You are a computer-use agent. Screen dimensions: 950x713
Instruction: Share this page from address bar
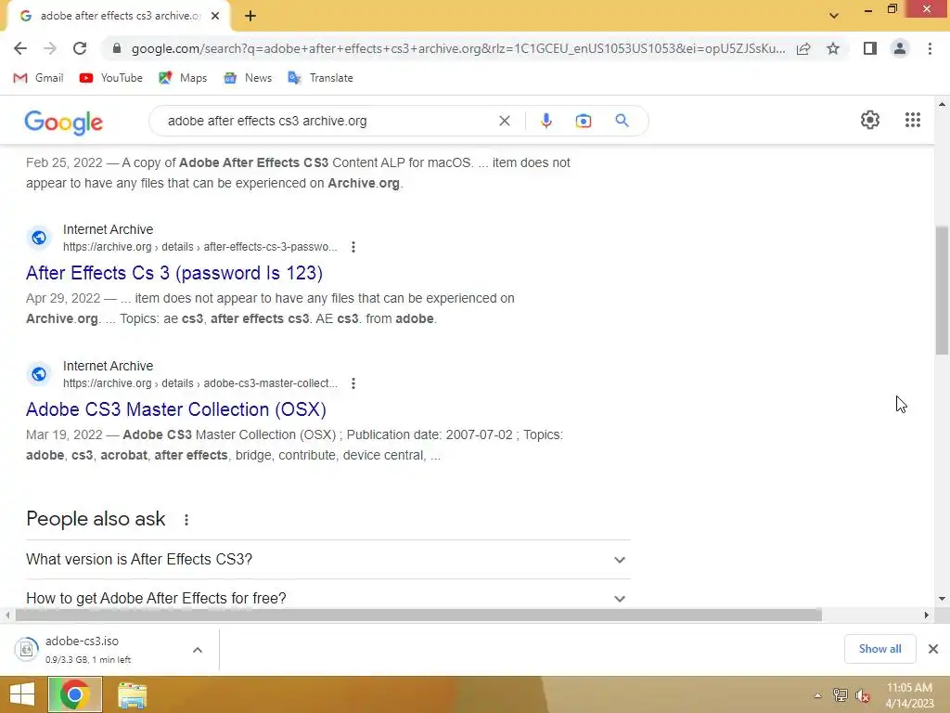803,48
